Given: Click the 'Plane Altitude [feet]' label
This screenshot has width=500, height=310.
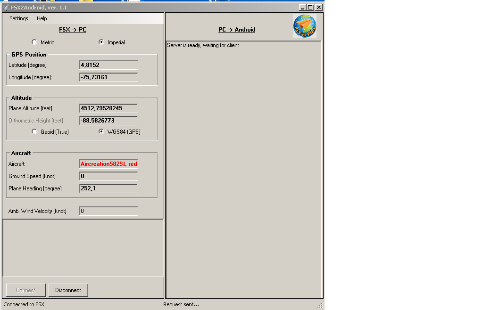Looking at the screenshot, I should (30, 108).
